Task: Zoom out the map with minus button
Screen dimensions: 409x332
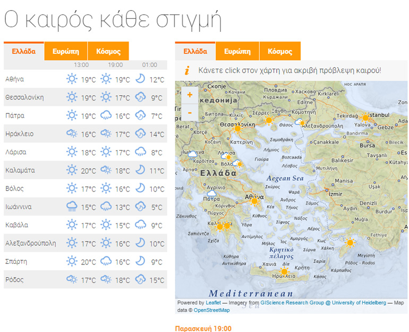Action: click(190, 112)
